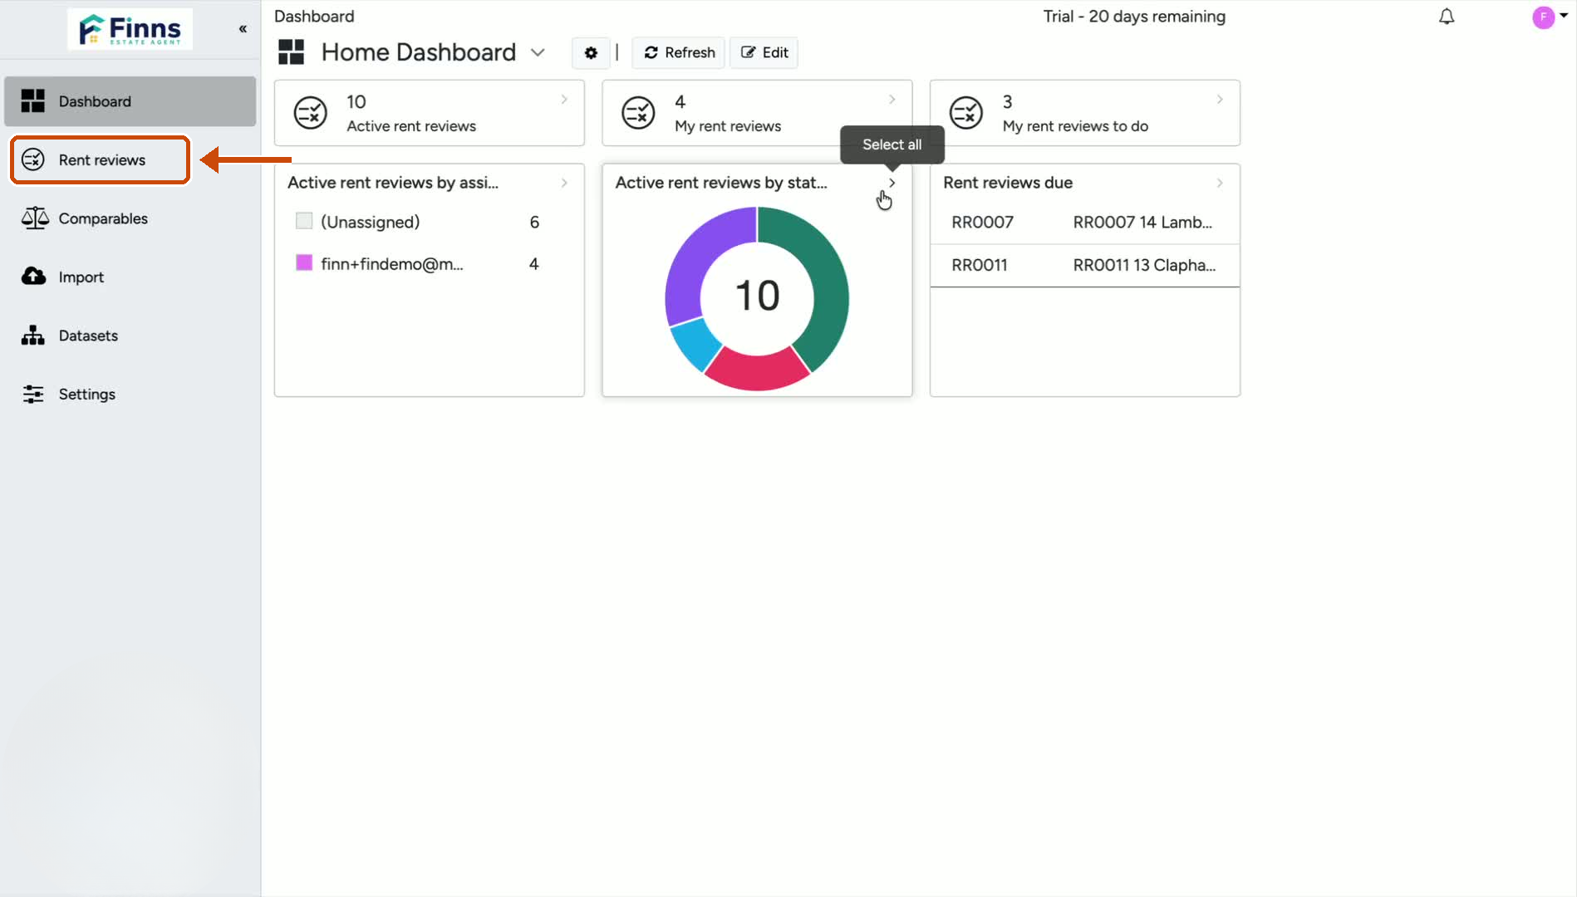Click 'My rent reviews to do' label
This screenshot has height=897, width=1577.
tap(1075, 126)
